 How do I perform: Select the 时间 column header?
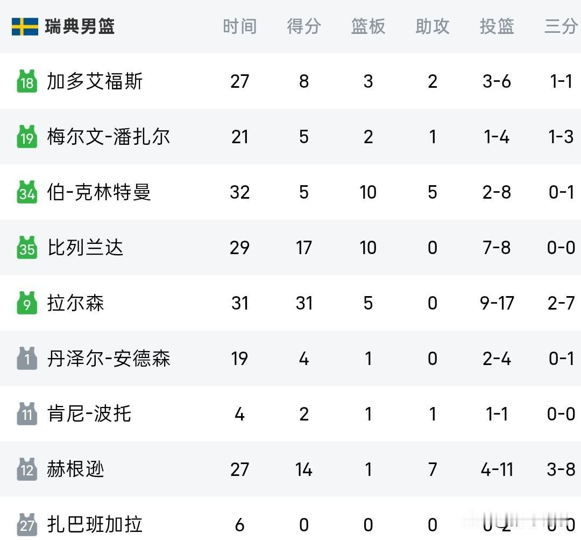[x=240, y=26]
